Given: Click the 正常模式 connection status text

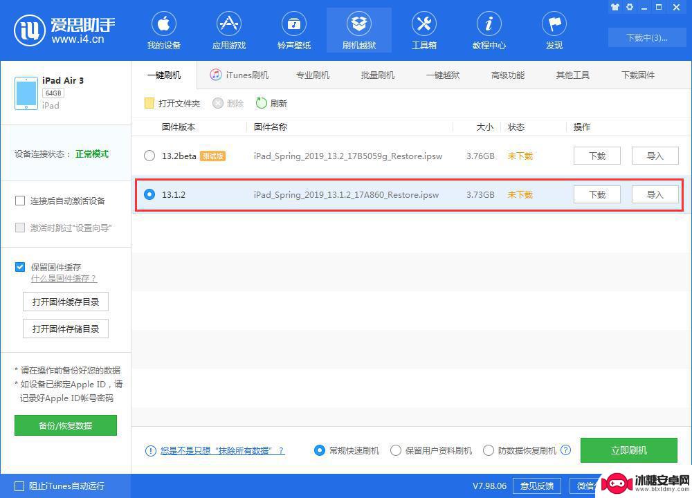Looking at the screenshot, I should (92, 154).
